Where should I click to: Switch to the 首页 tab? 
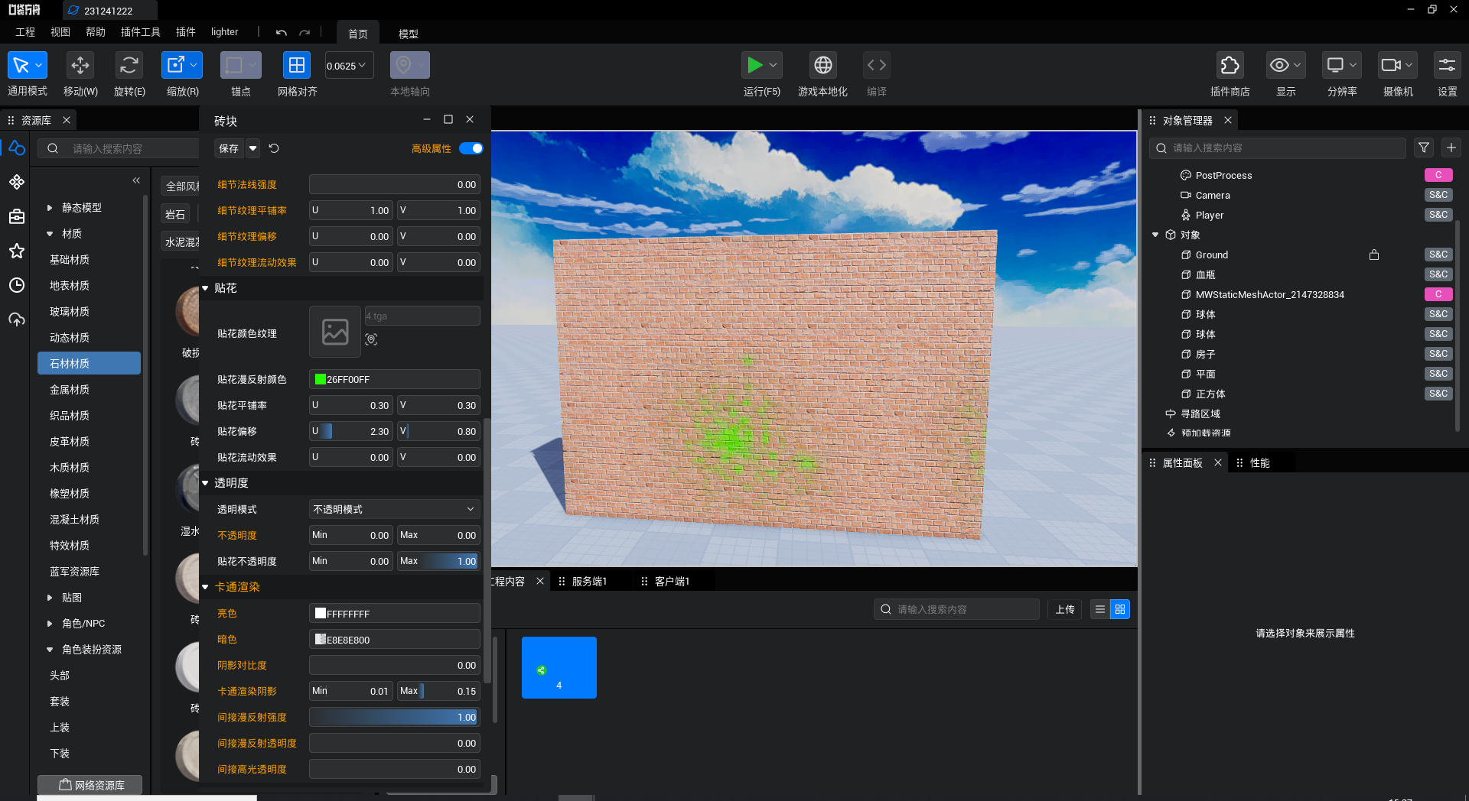coord(358,34)
